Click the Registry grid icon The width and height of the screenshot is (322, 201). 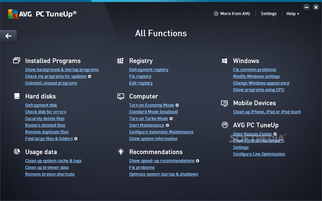point(120,61)
